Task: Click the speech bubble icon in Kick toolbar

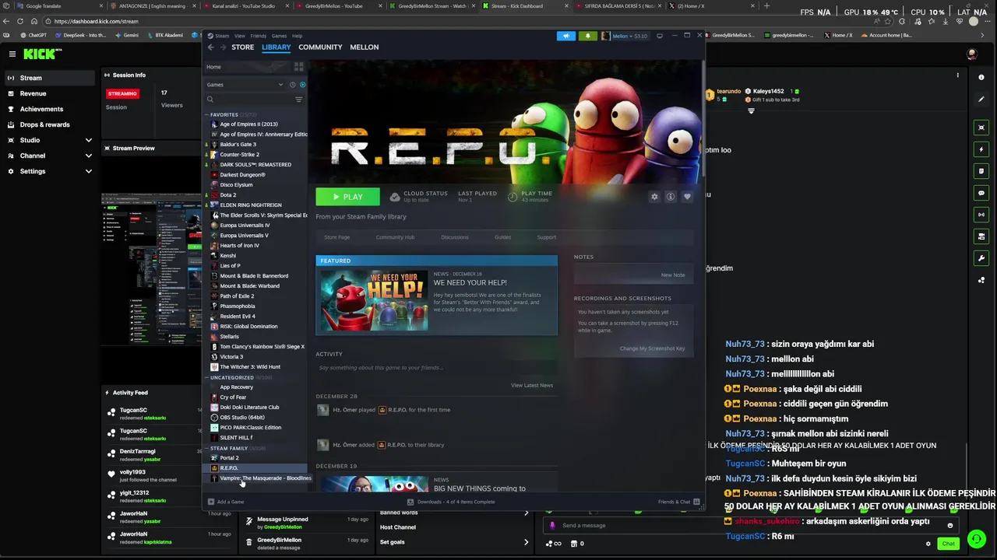Action: (x=981, y=193)
